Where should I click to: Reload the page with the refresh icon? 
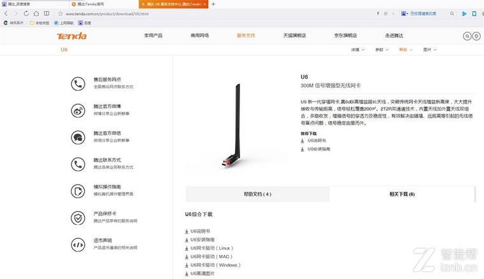click(x=26, y=13)
